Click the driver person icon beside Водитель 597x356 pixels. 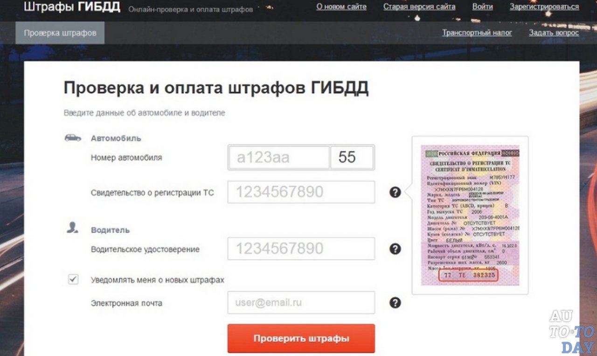click(72, 228)
